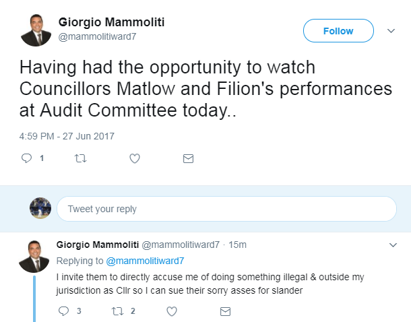Expand reply tweet options chevron
This screenshot has height=322, width=411.
coord(393,244)
